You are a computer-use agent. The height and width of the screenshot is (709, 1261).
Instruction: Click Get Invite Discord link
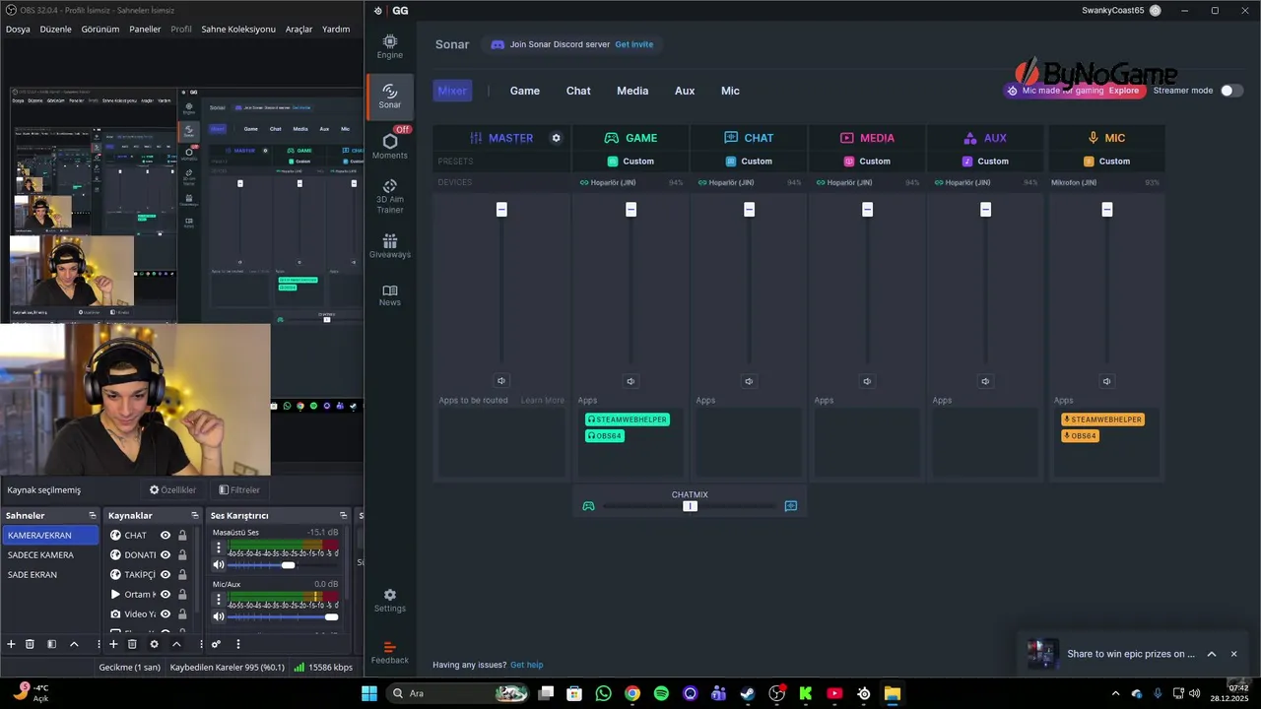(634, 44)
